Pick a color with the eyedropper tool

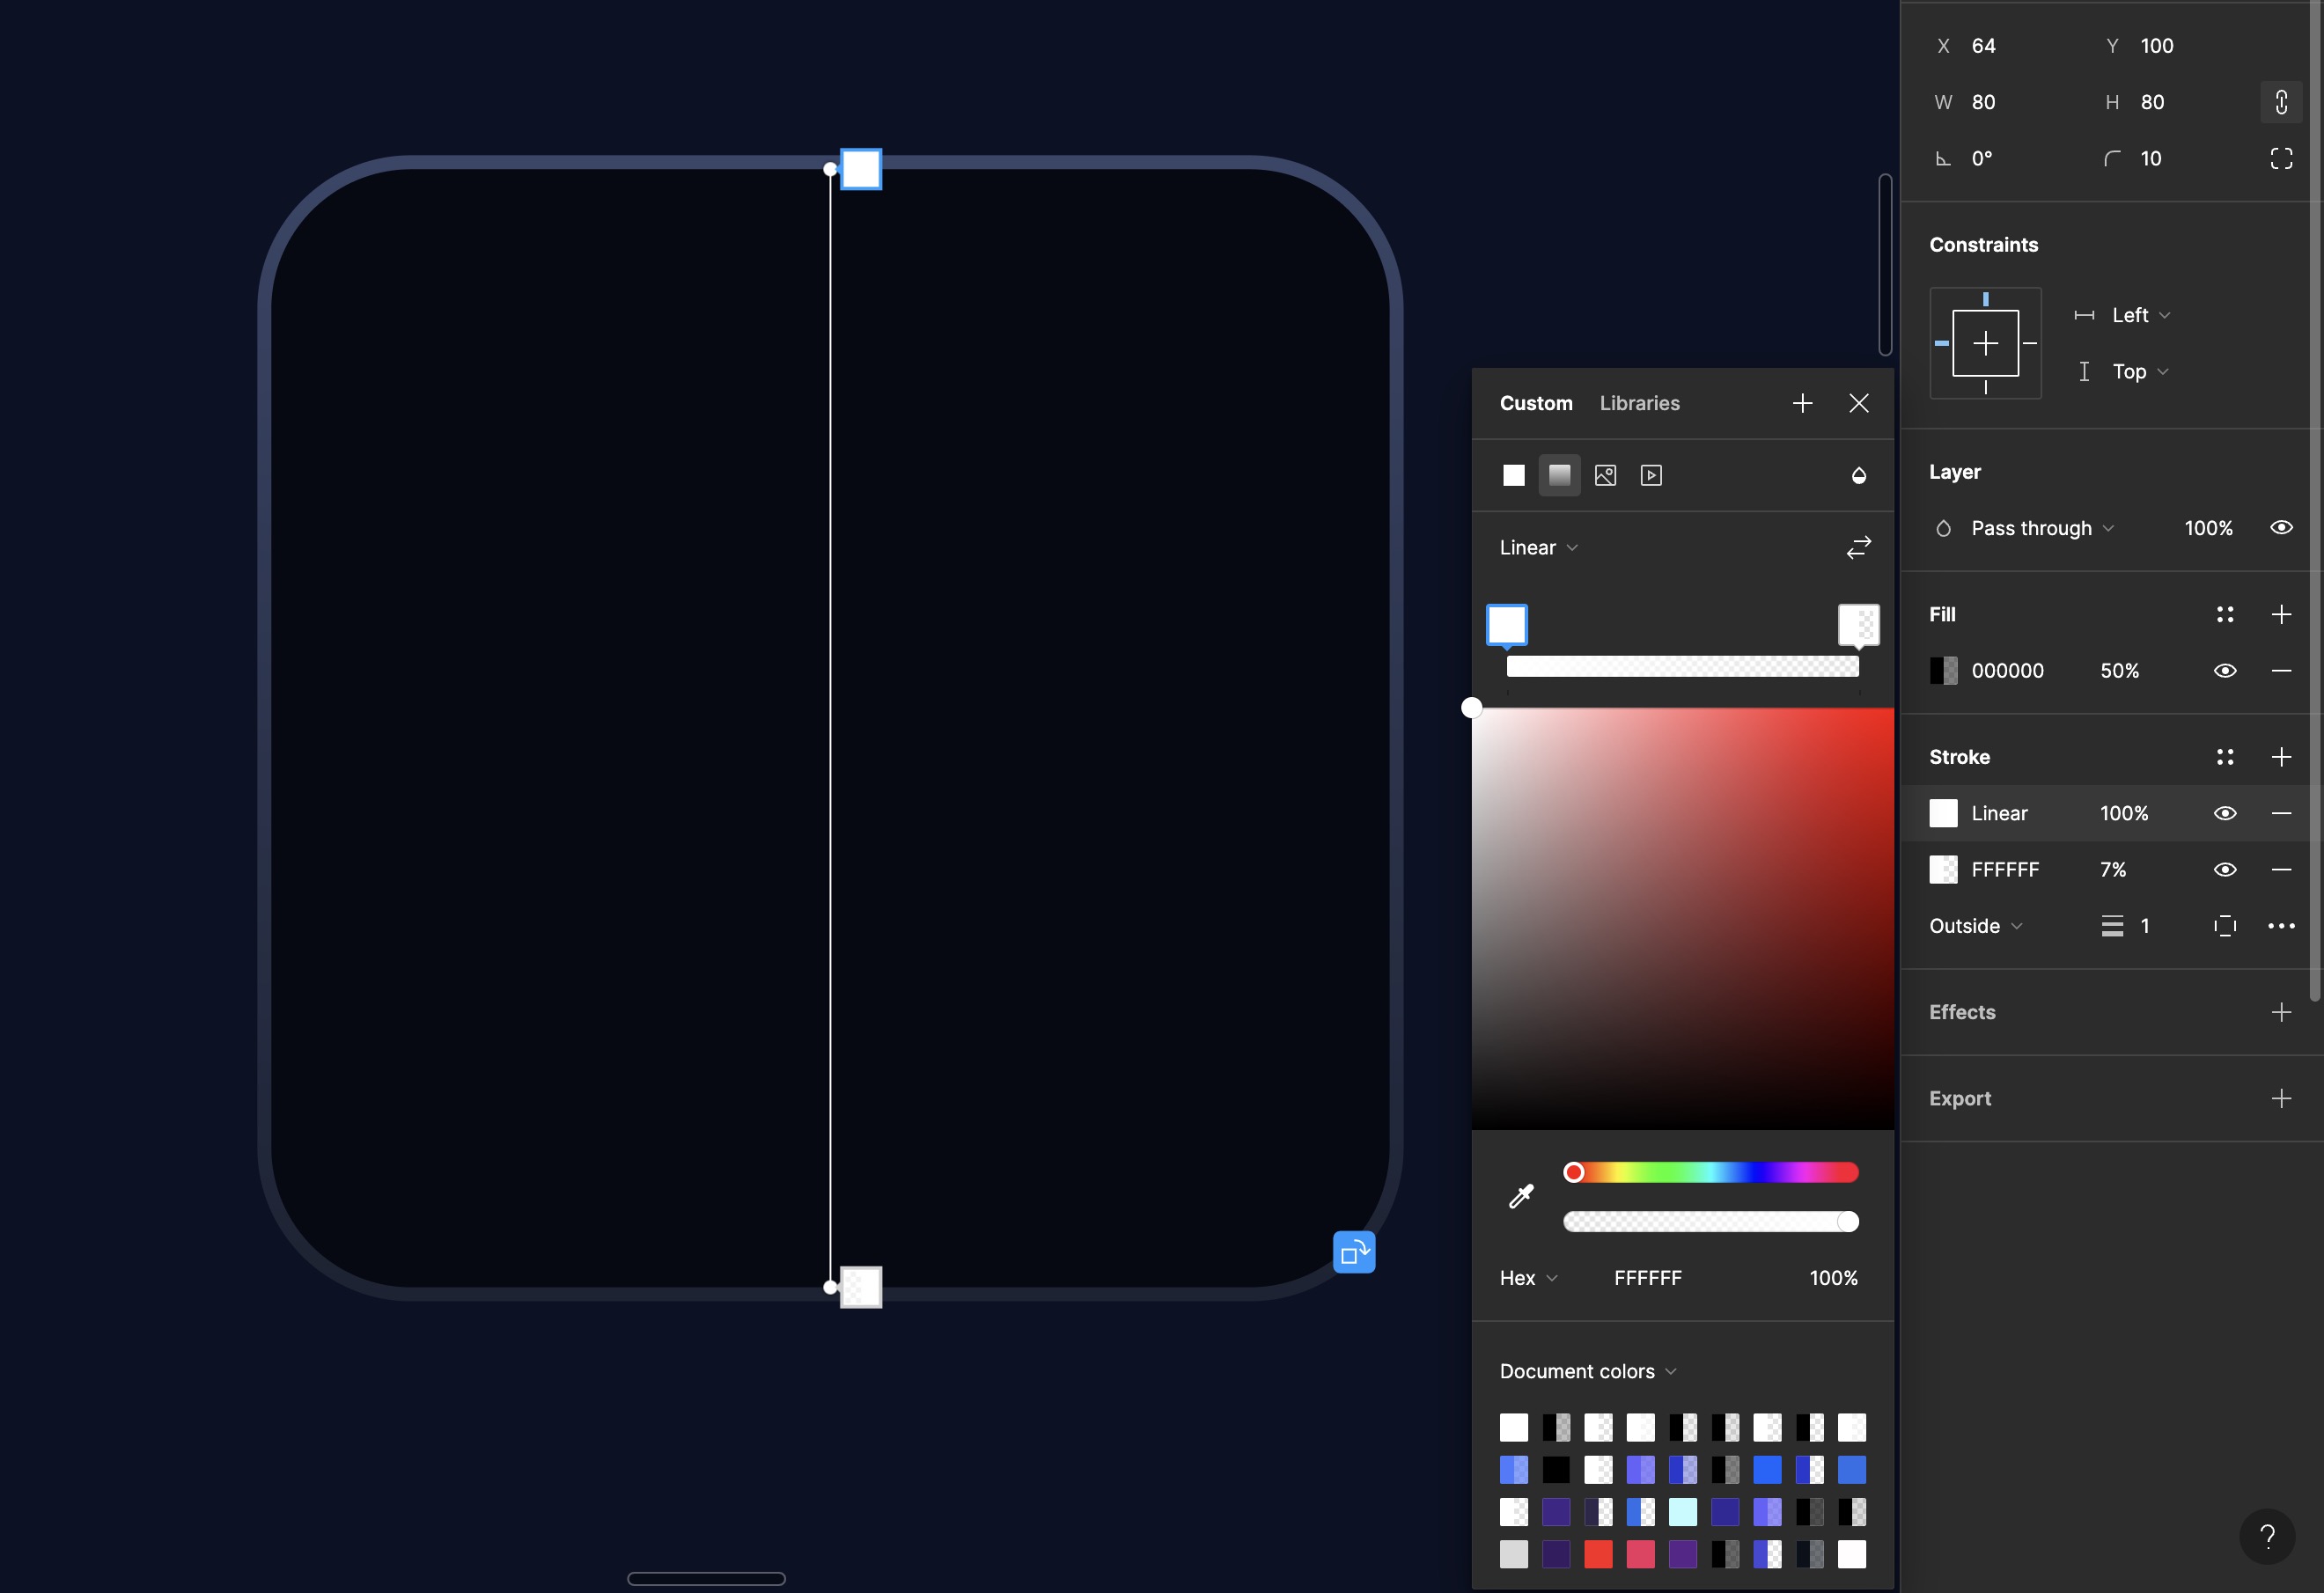[x=1520, y=1196]
